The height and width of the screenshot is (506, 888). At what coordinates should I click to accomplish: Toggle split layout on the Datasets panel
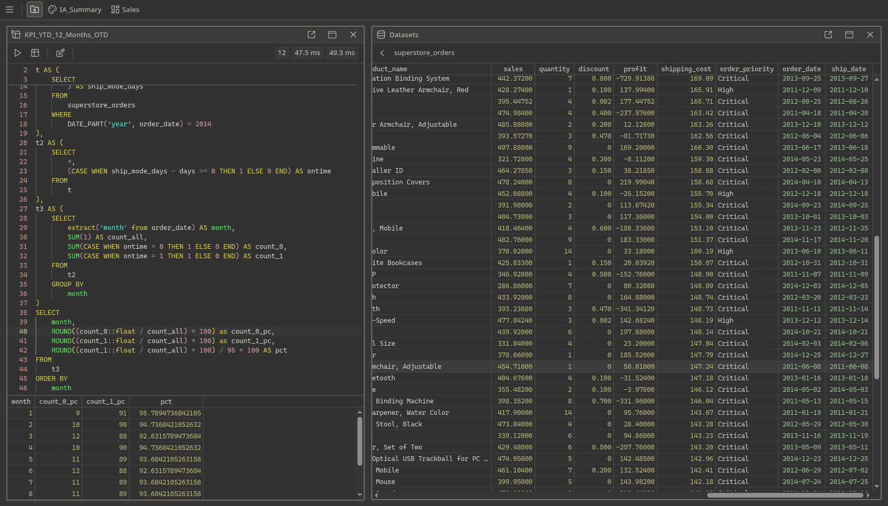click(x=849, y=35)
